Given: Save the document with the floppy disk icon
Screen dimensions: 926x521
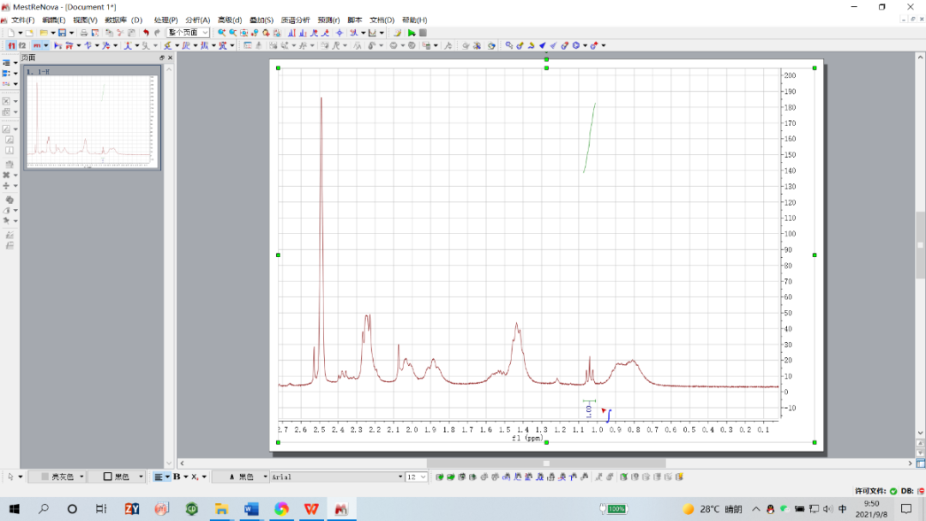Looking at the screenshot, I should click(x=62, y=33).
